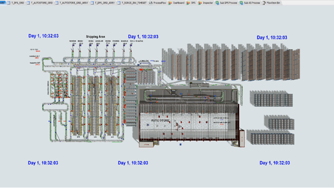
Task: Return to the partially hidden first model tab
Action: (3, 3)
